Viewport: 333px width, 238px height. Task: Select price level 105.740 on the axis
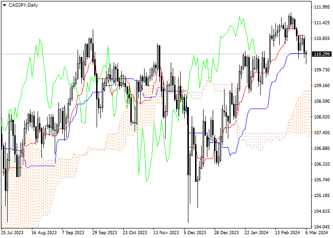pos(322,180)
